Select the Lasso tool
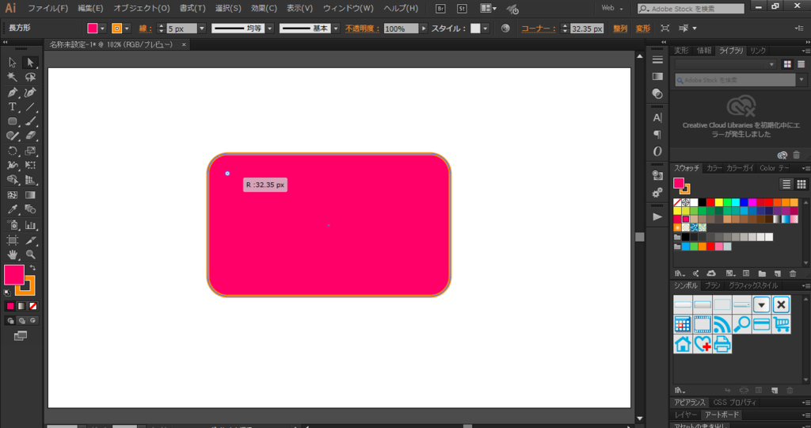This screenshot has width=811, height=428. tap(30, 77)
